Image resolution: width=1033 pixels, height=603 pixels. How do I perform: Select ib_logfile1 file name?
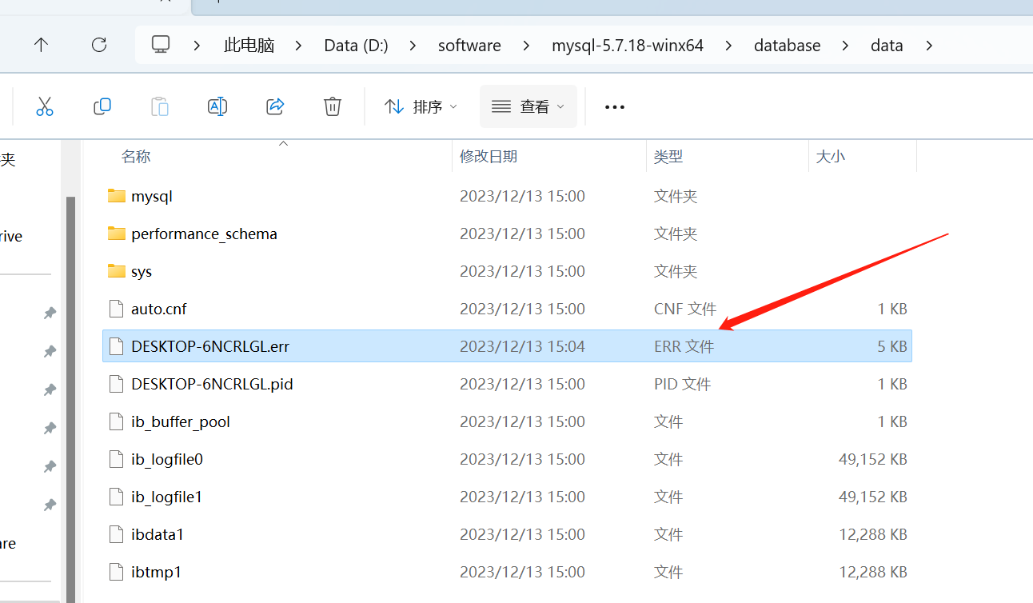tap(166, 497)
